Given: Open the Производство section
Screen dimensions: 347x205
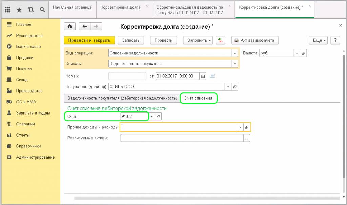Looking at the screenshot, I should (29, 91).
